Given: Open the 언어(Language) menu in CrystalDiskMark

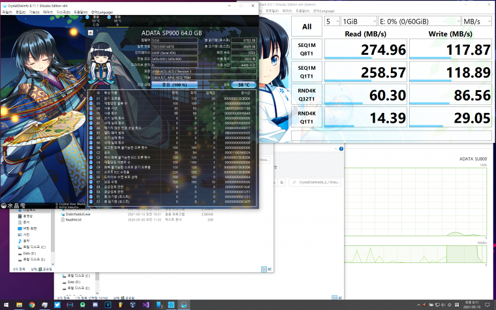Looking at the screenshot, I should point(324,10).
